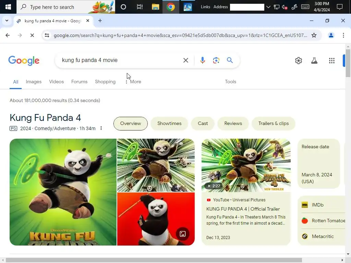The image size is (351, 263).
Task: Click the taskbar Address input box
Action: tap(247, 7)
